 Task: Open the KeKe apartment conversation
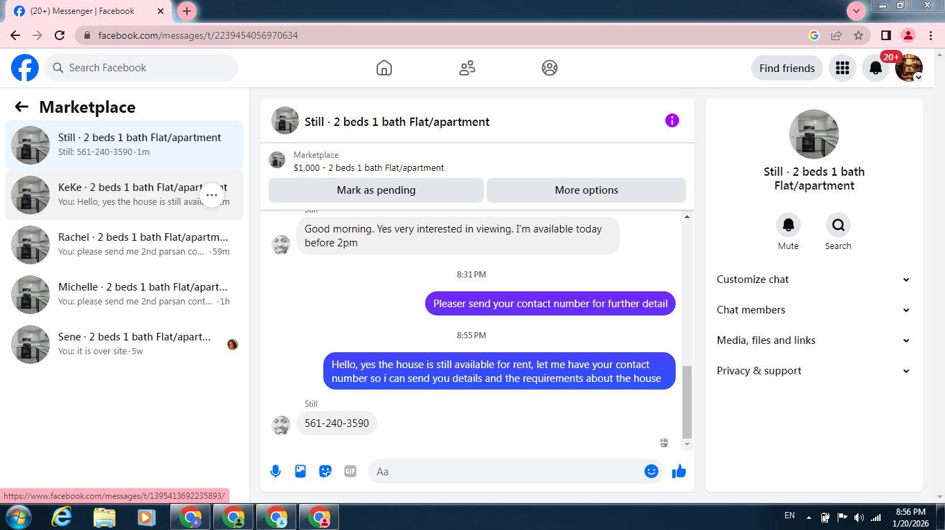[125, 195]
